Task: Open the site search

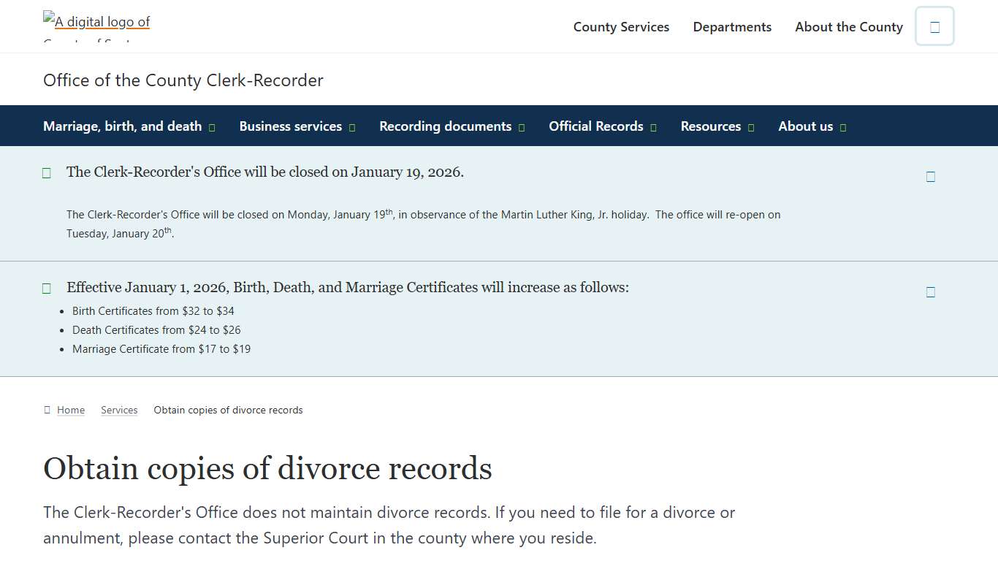Action: tap(934, 26)
